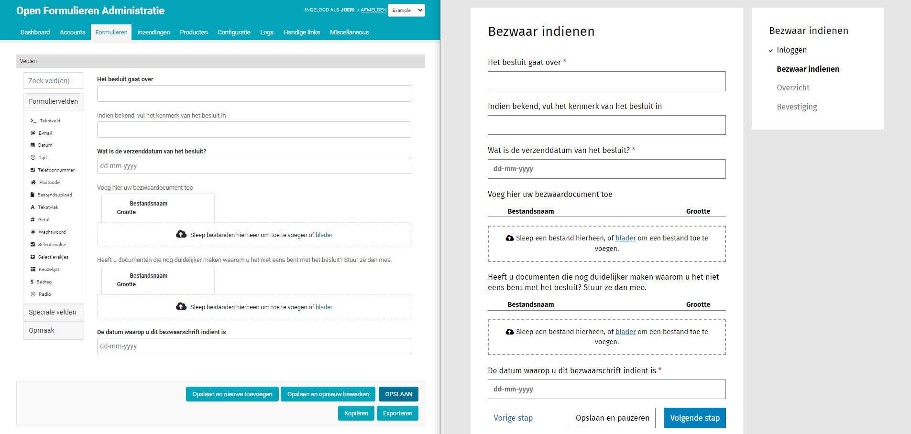Viewport: 911px width, 434px height.
Task: Click the Kopiëren button
Action: 356,413
